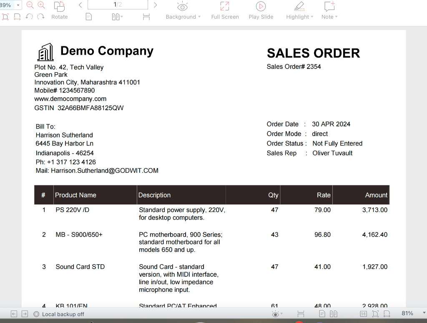
Task: Click the Product Name column header
Action: (x=75, y=195)
